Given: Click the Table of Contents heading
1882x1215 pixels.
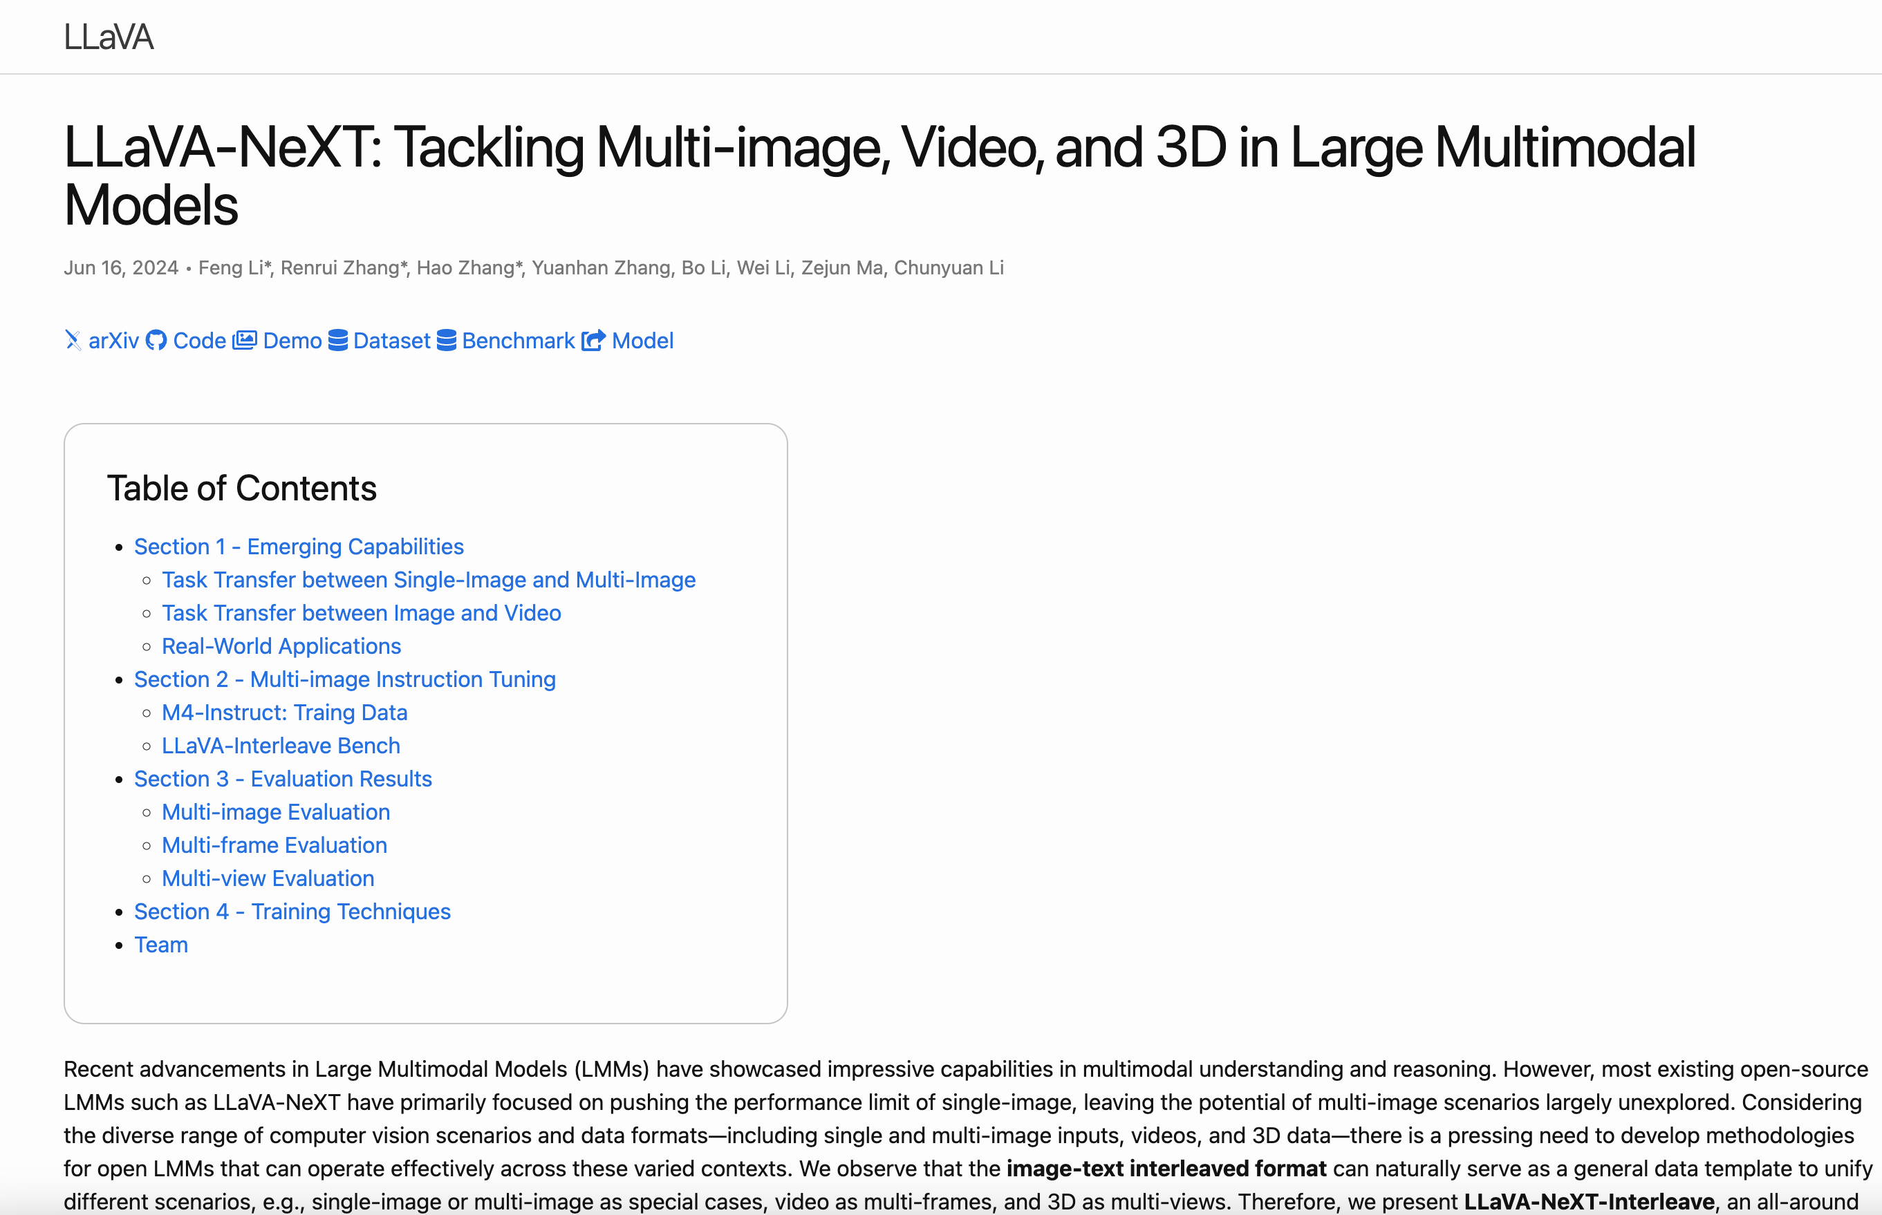Looking at the screenshot, I should 241,487.
